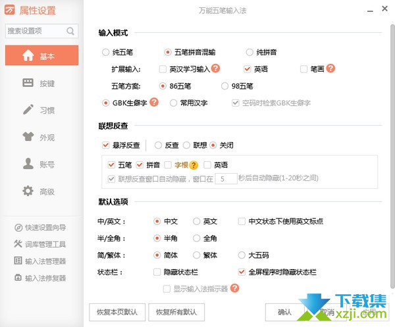Screen dimensions: 395x327
Task: Click the keyboard icon beside 按键
Action: (x=28, y=82)
